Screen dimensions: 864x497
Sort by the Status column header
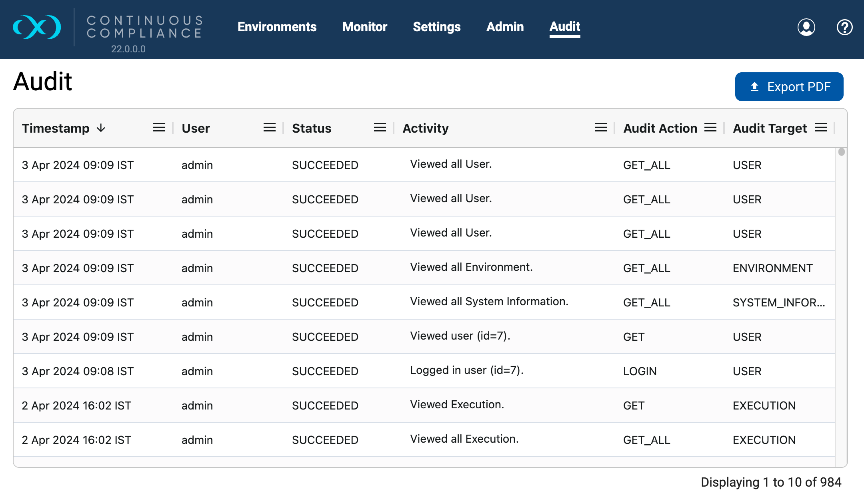[x=312, y=128]
